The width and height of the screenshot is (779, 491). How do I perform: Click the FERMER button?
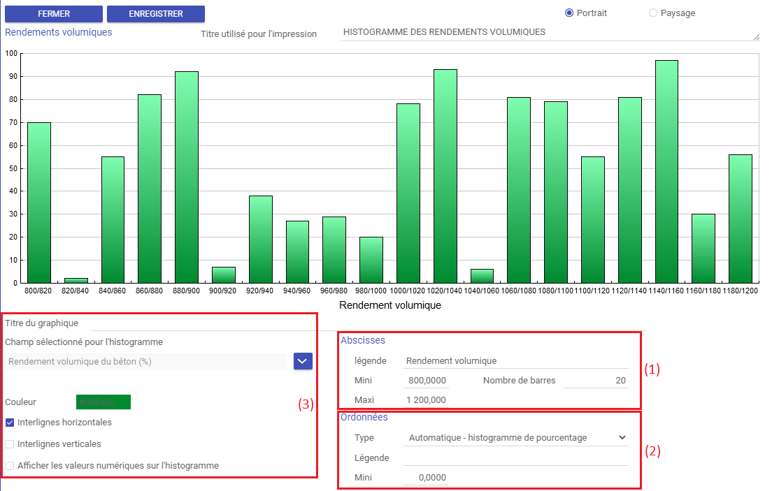54,14
